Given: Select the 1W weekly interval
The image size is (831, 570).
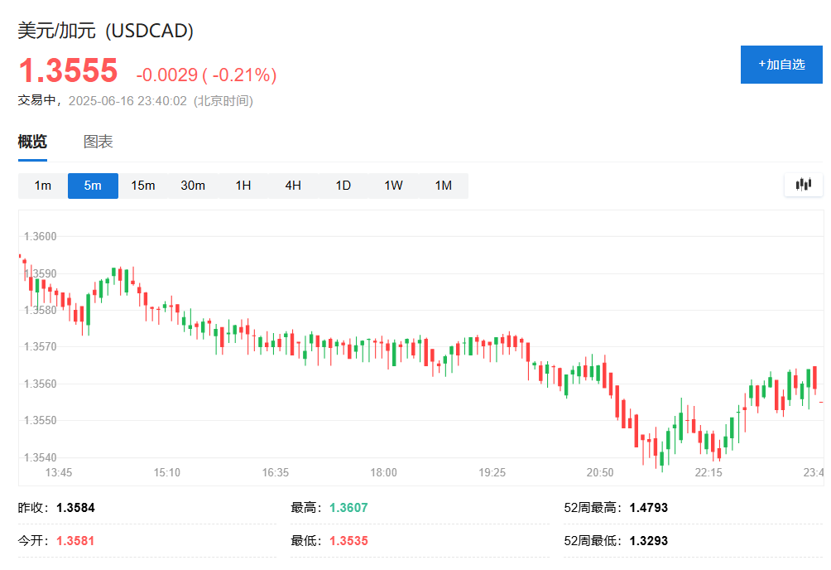Looking at the screenshot, I should (393, 186).
